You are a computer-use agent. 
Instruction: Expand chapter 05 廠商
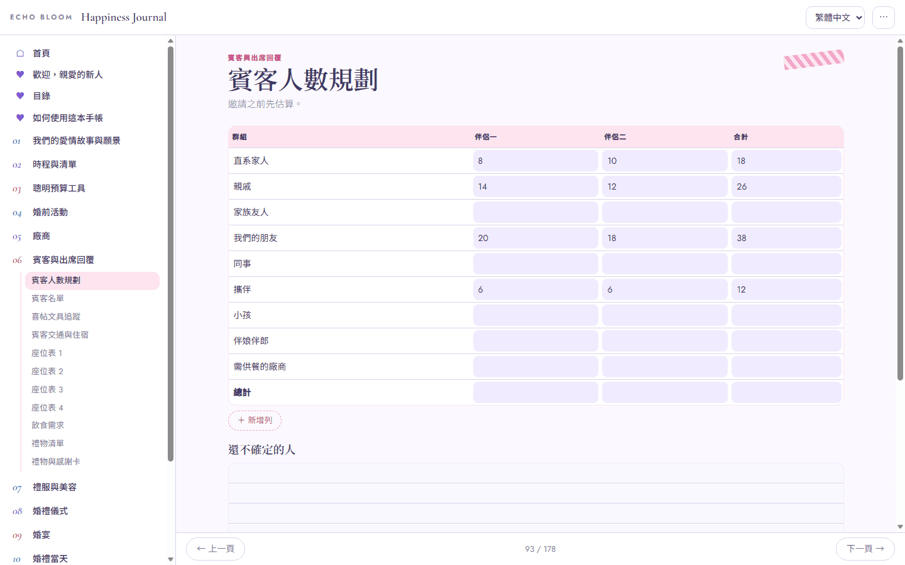[85, 236]
